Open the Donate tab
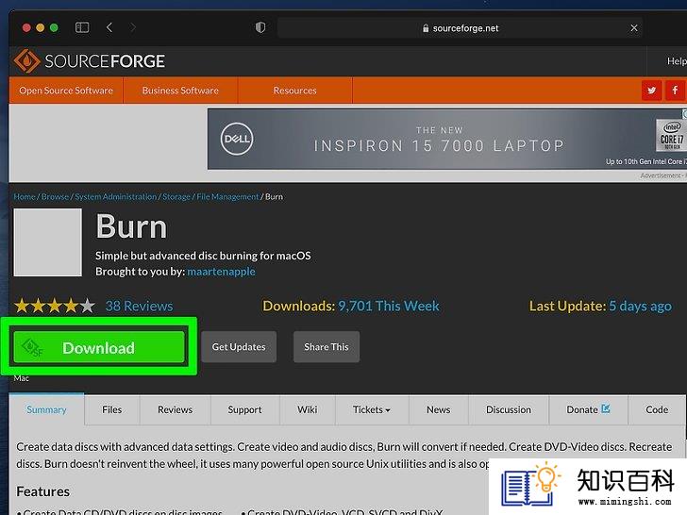The width and height of the screenshot is (687, 515). point(588,409)
